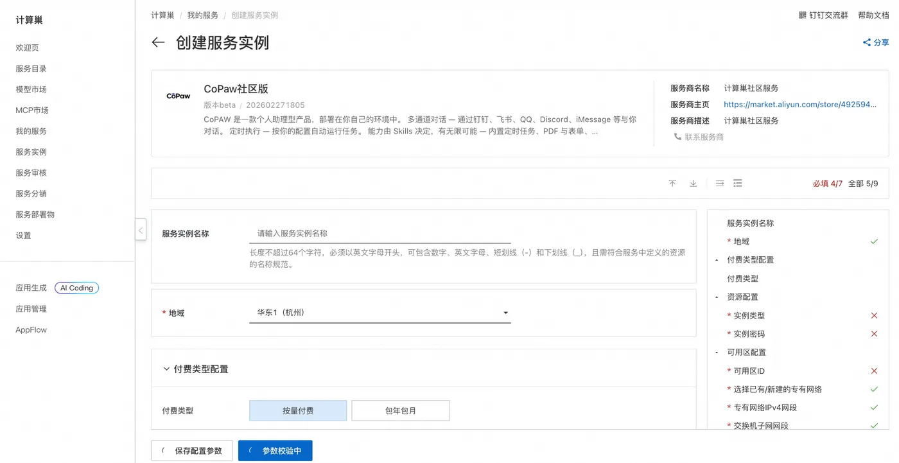Click the jump-to-top arrow icon in toolbar
The width and height of the screenshot is (899, 463).
coord(672,184)
